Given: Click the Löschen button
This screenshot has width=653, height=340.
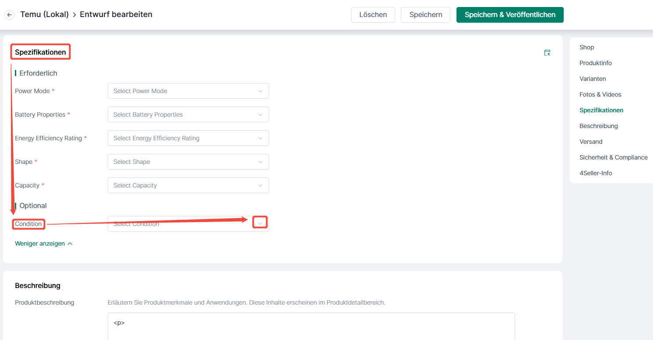Looking at the screenshot, I should [373, 15].
